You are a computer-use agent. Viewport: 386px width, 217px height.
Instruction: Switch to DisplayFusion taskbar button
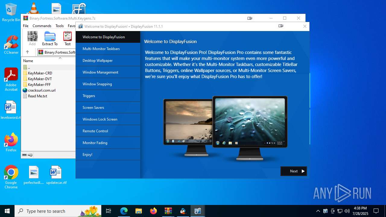pyautogui.click(x=198, y=211)
